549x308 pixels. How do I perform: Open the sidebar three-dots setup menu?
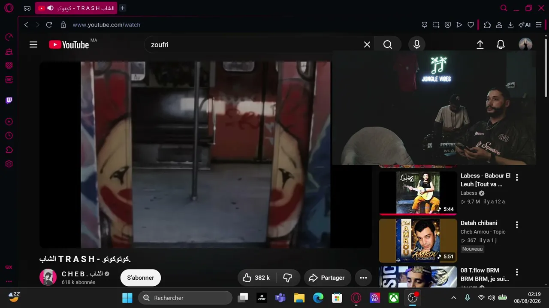(x=9, y=281)
